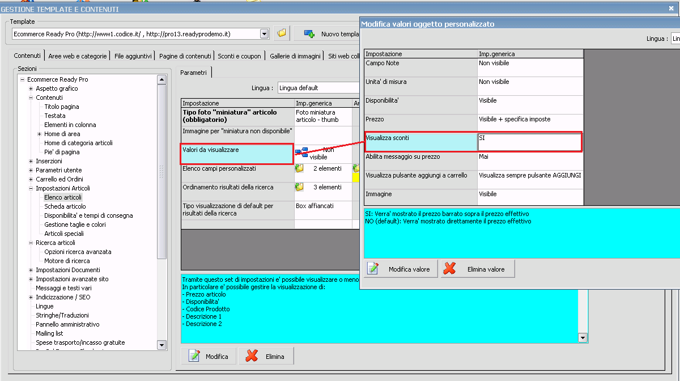Viewport: 680px width, 381px height.
Task: Select Motore di ricerca tree item
Action: [x=67, y=261]
